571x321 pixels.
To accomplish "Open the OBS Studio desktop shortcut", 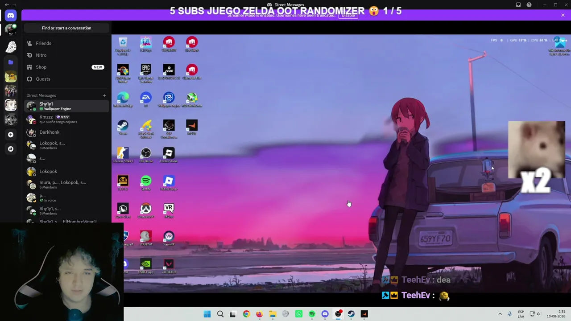I will point(146,155).
